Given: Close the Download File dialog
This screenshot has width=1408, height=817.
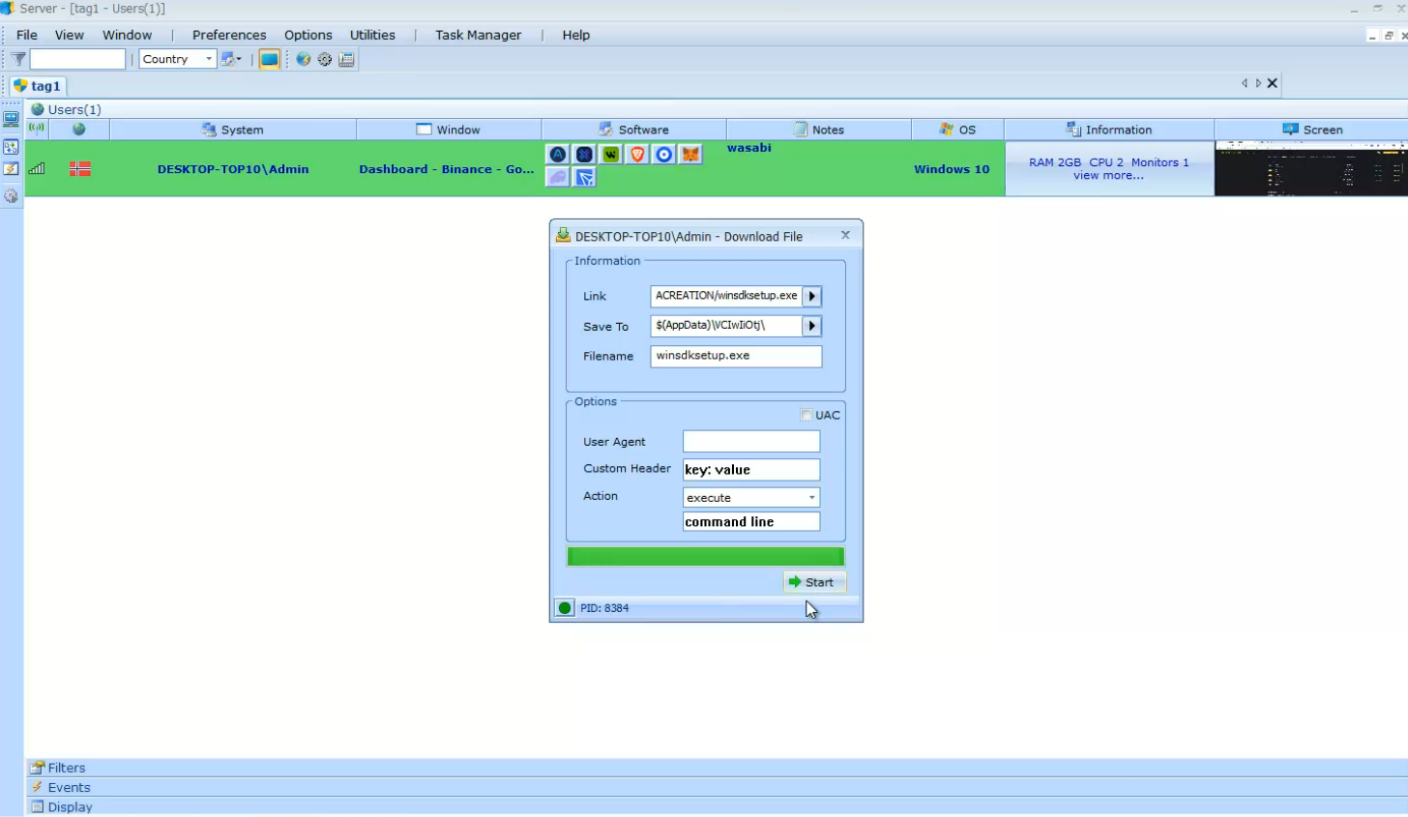Looking at the screenshot, I should click(845, 235).
